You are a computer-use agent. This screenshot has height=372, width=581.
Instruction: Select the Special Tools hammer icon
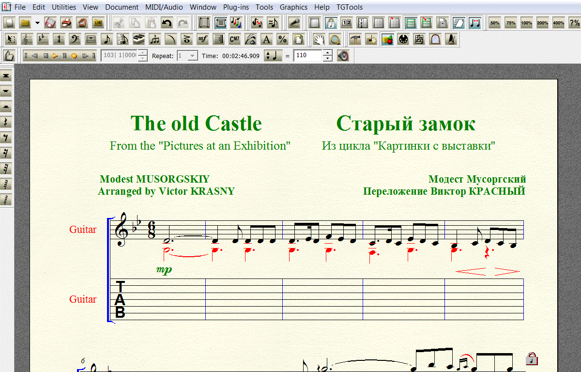coord(355,39)
